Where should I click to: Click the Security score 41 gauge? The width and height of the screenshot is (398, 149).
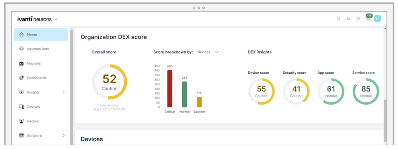296,92
